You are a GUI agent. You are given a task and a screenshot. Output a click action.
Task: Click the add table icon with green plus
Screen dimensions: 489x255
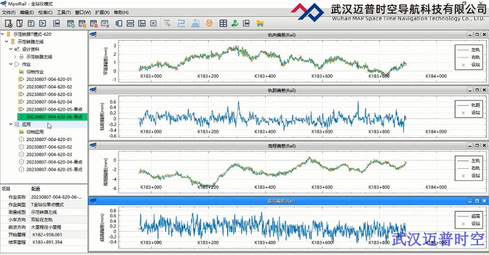tap(71, 23)
